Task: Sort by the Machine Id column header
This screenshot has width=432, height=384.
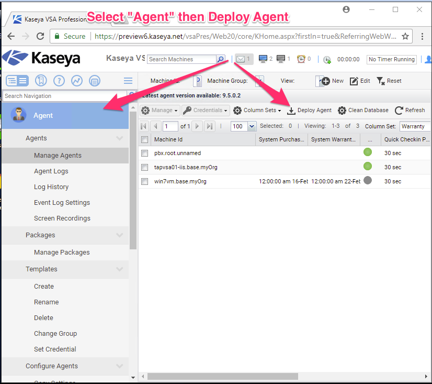Action: 203,140
